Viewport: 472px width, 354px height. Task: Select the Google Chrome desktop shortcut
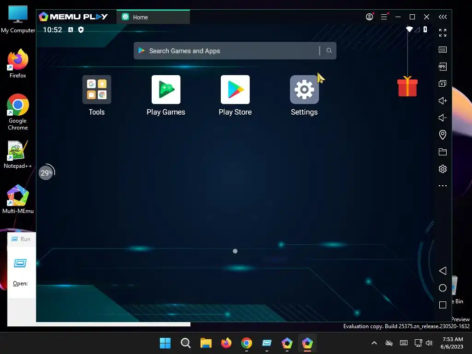(18, 112)
